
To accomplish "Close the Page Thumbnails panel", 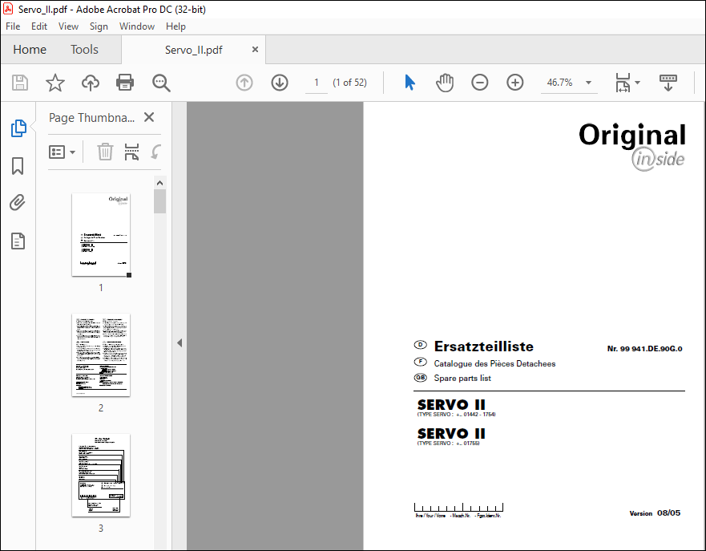I will 149,117.
